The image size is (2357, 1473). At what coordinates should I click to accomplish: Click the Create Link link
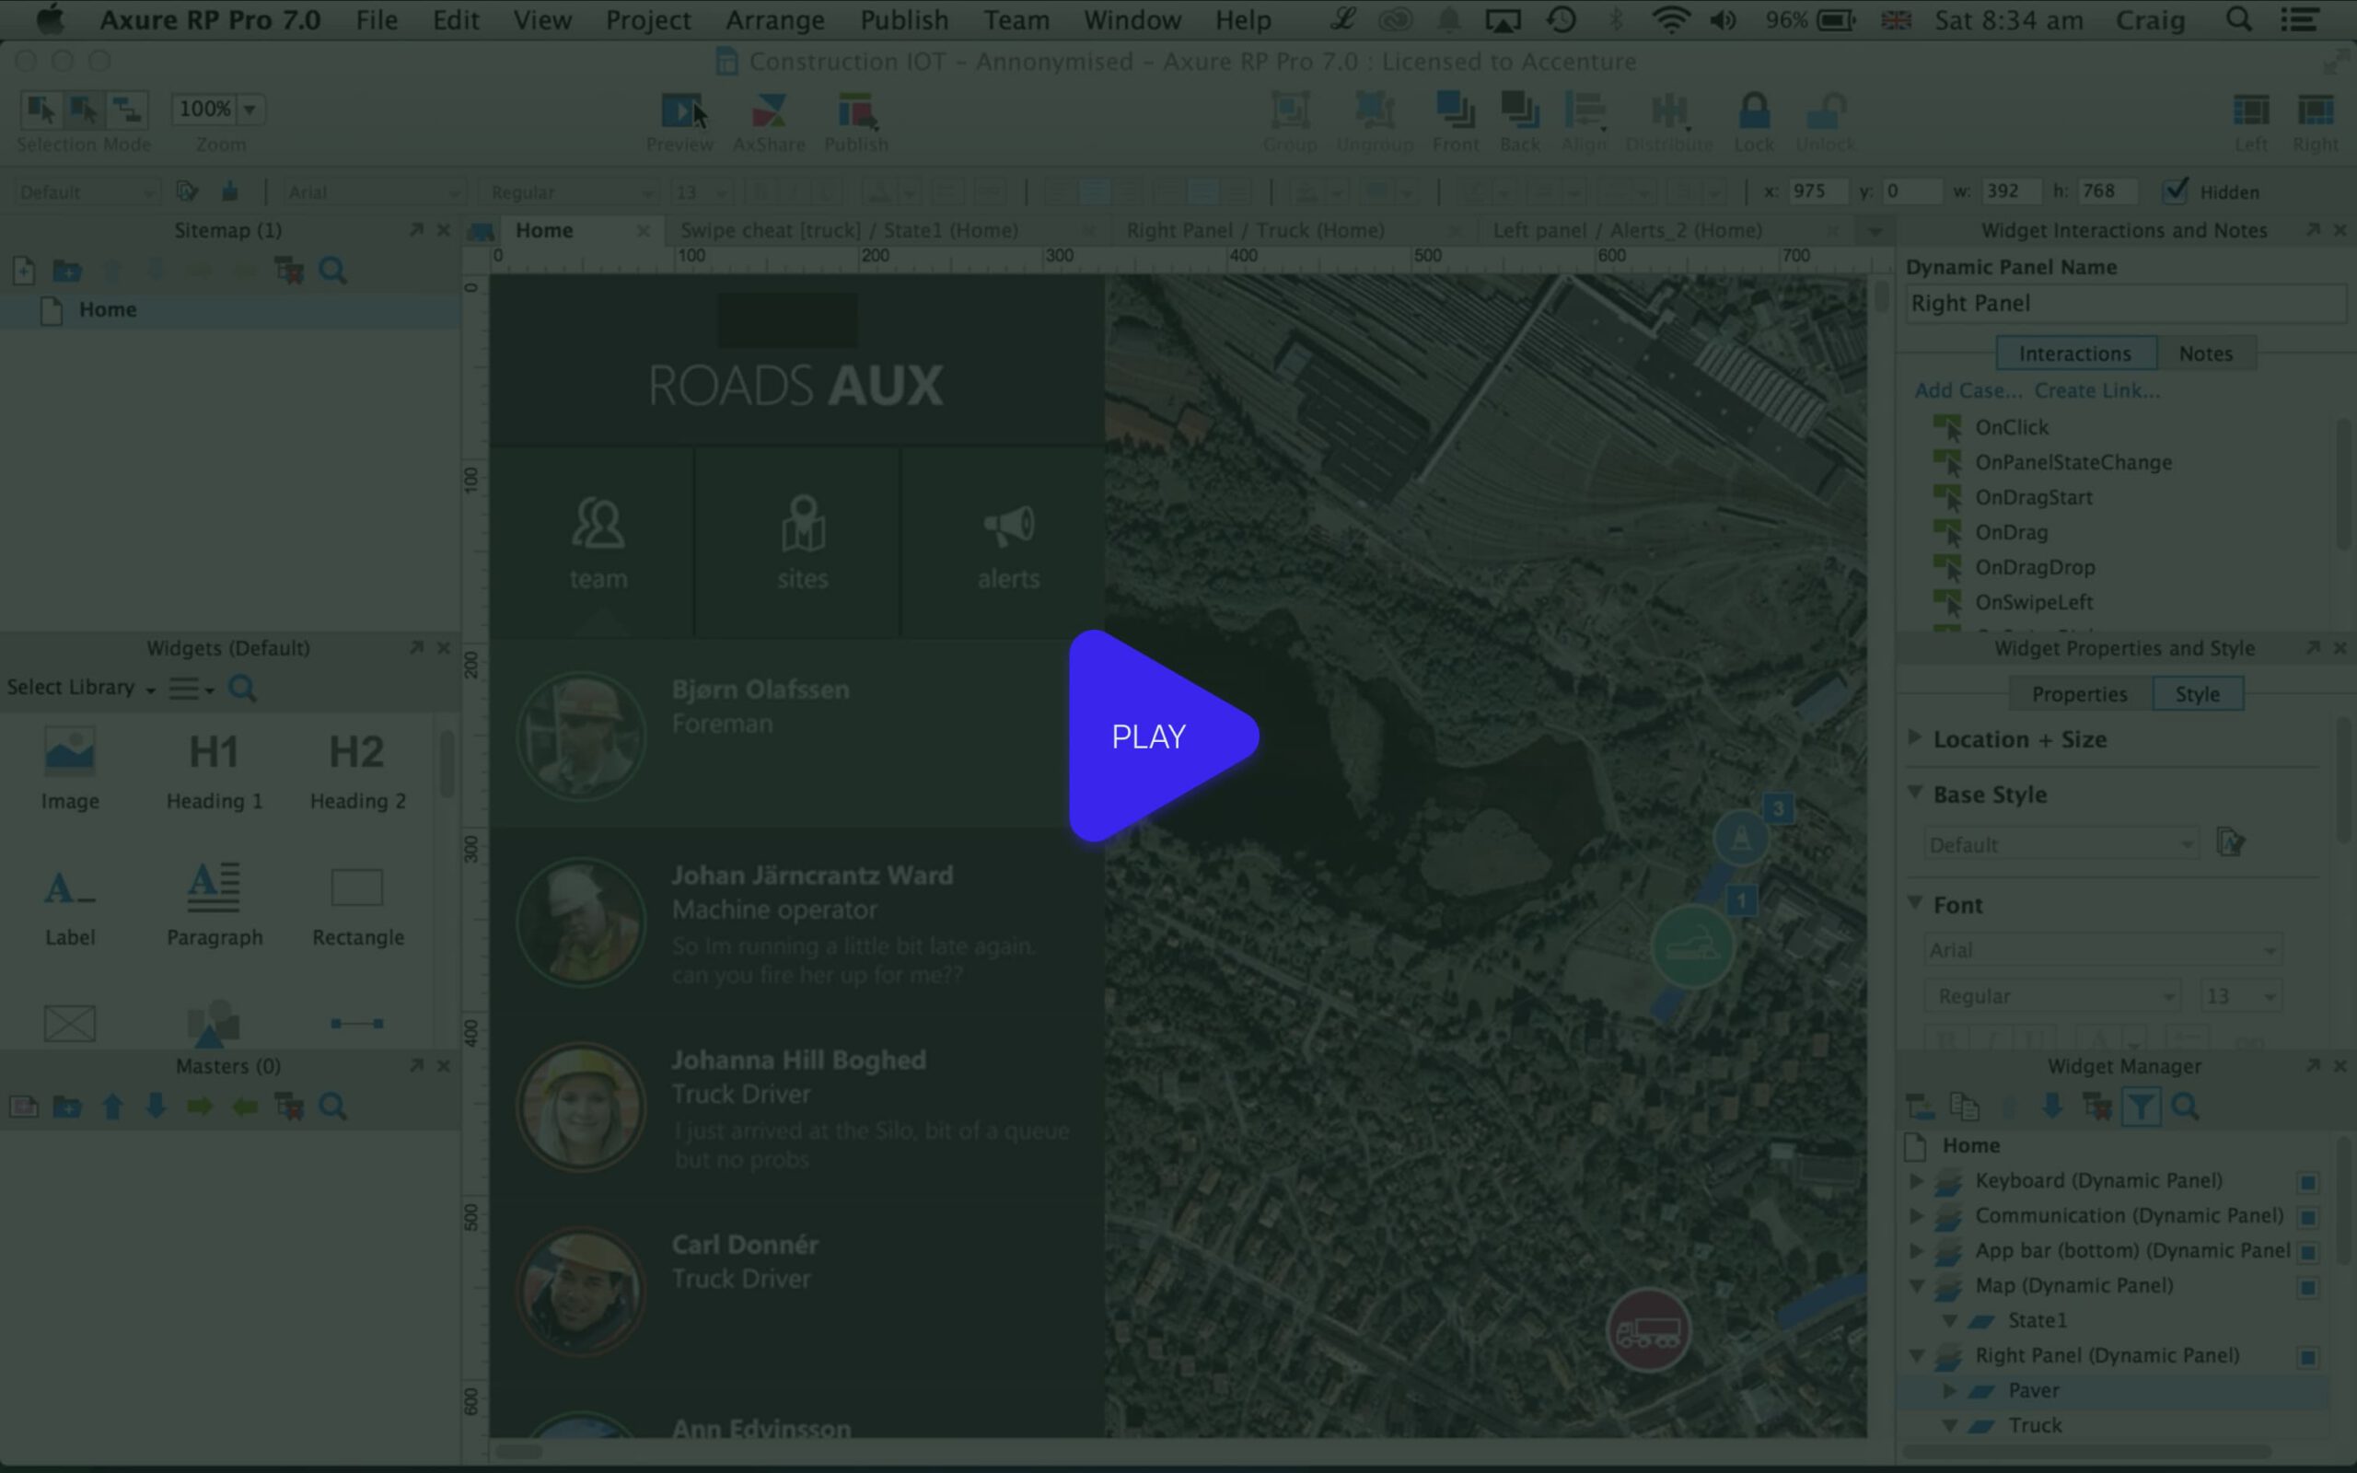pyautogui.click(x=2096, y=390)
